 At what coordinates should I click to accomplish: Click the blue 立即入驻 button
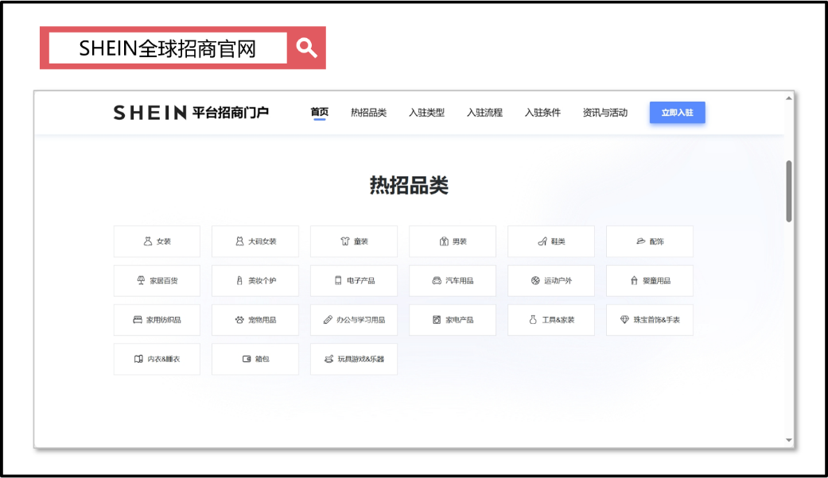pyautogui.click(x=678, y=112)
